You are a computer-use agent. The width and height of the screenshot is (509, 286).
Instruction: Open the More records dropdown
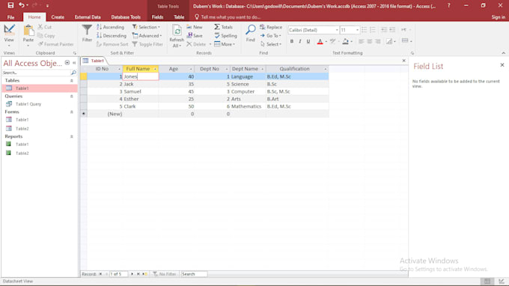(x=225, y=44)
